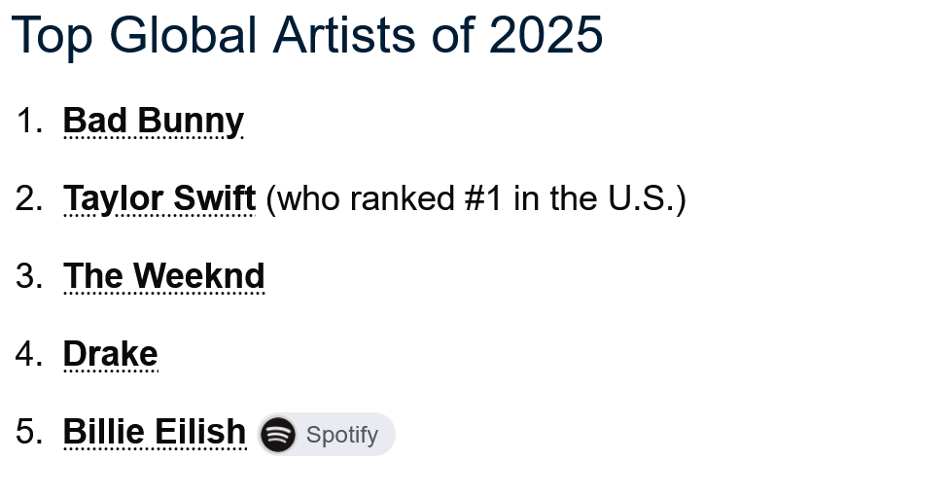Visit the Billie Eilish link

click(x=155, y=432)
